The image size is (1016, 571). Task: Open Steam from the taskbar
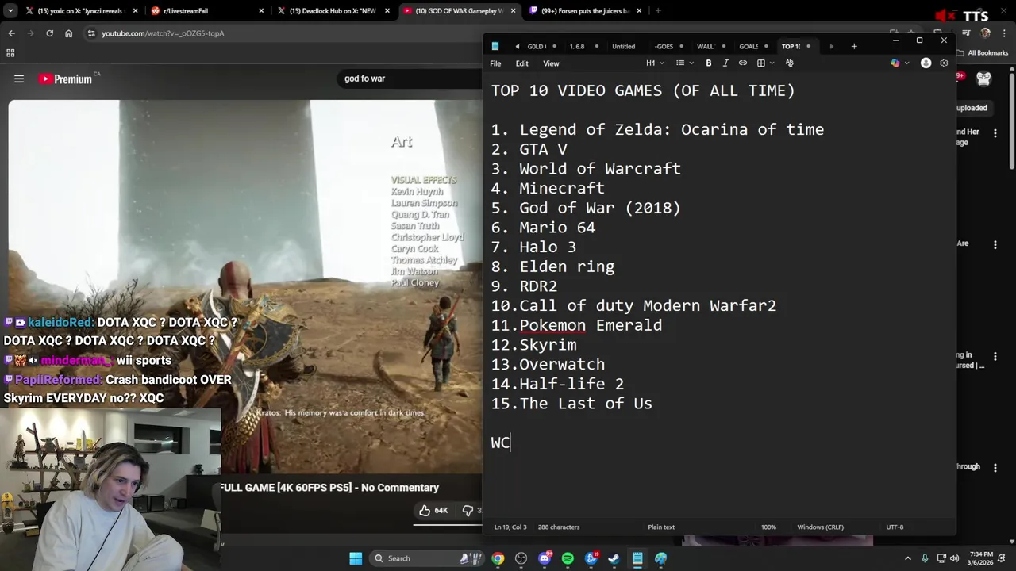click(614, 558)
